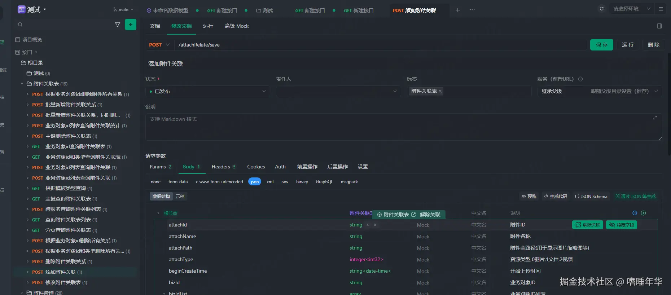Open the 责任人 dropdown
Screen dimensions: 671x295
[338, 91]
